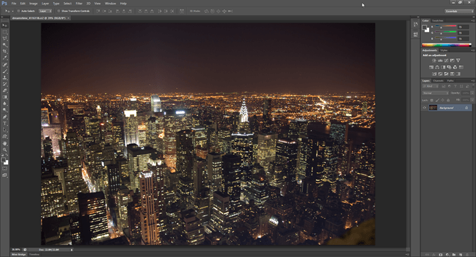Select the Gradient tool
Image resolution: width=476 pixels, height=257 pixels.
tap(5, 97)
